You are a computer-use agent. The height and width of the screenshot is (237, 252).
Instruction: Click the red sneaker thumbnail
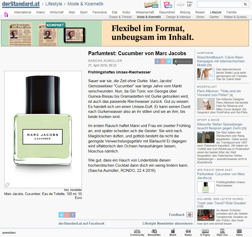coord(206,215)
